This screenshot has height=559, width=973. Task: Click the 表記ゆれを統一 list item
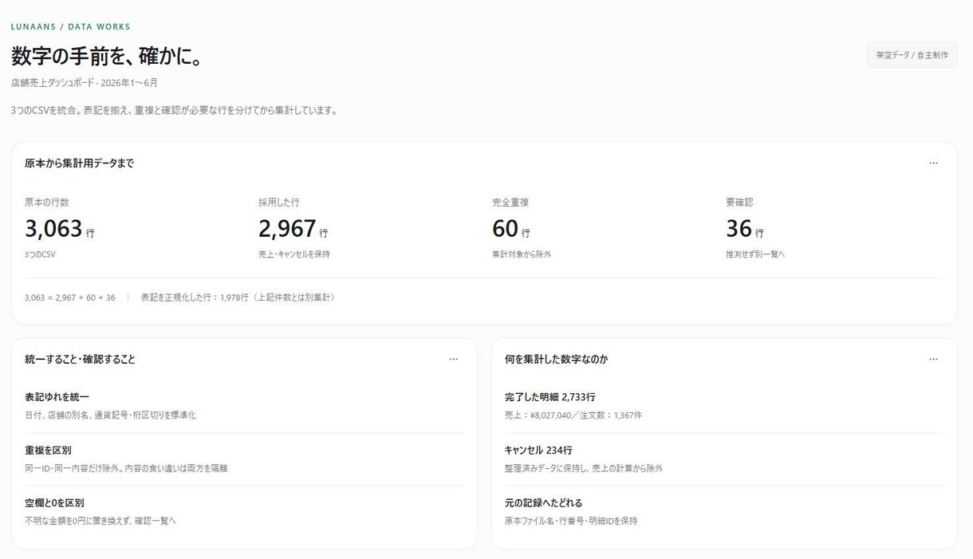[x=244, y=406]
